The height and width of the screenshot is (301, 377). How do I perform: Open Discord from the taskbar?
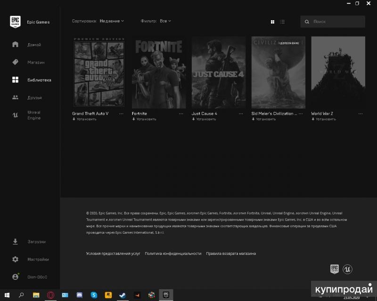[x=79, y=295]
